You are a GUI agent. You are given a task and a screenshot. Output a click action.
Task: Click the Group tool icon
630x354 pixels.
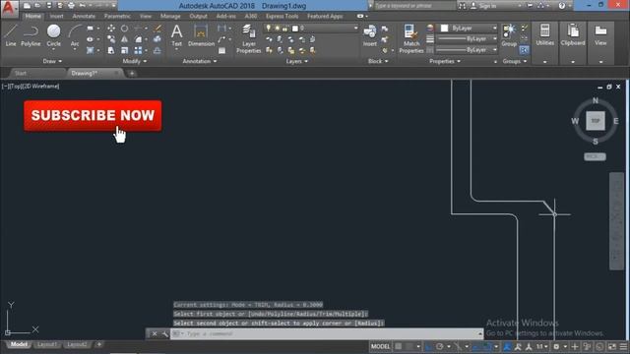pyautogui.click(x=509, y=35)
